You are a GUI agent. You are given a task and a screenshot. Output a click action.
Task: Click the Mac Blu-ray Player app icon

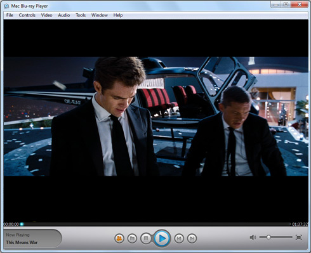6,6
